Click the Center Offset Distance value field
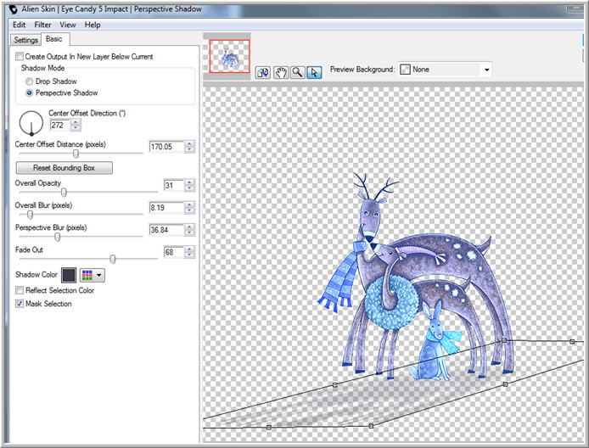Image resolution: width=589 pixels, height=448 pixels. click(166, 147)
